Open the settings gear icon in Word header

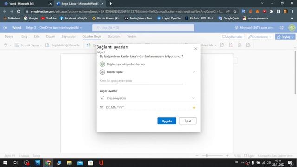click(282, 28)
